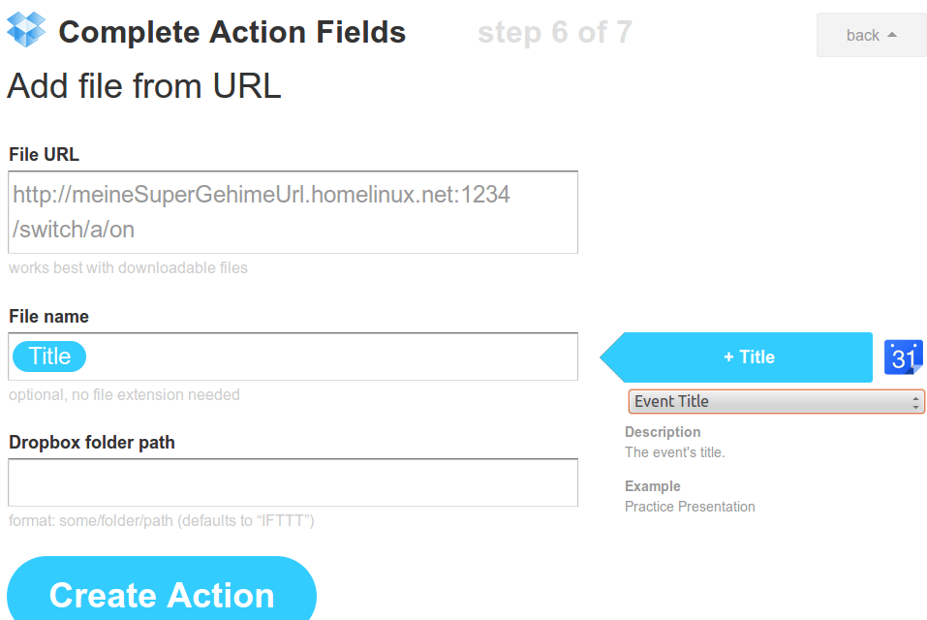Click the Dropbox logo icon
Viewport: 927px width, 620px height.
click(x=26, y=30)
